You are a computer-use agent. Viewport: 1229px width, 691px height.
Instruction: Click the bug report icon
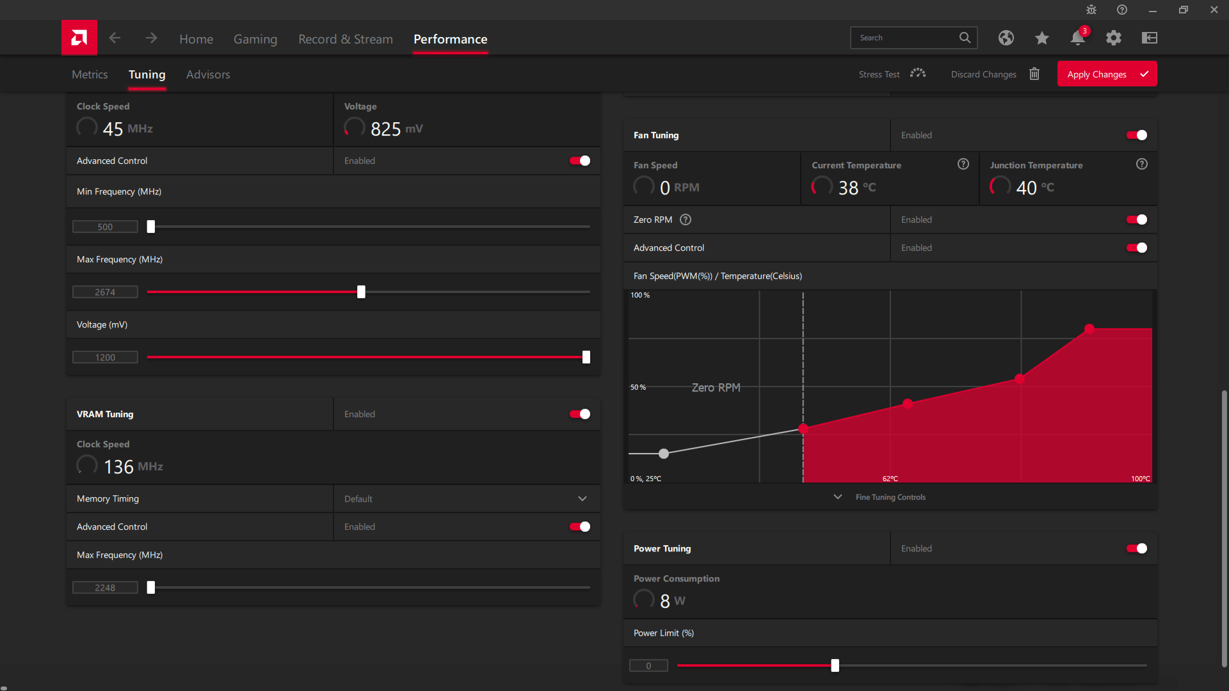point(1091,10)
